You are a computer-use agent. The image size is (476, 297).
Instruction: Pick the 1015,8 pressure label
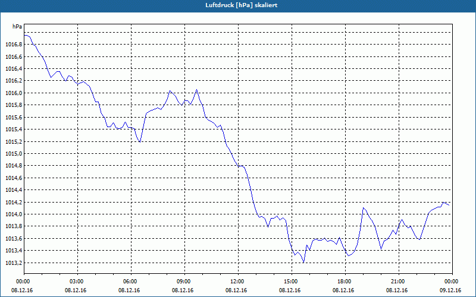click(14, 105)
